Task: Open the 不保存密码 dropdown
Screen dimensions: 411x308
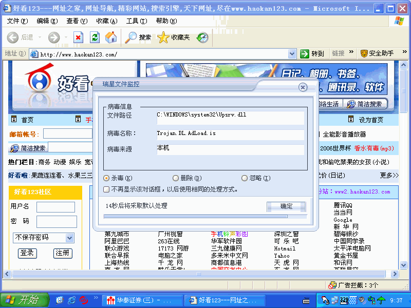Action: [69, 238]
